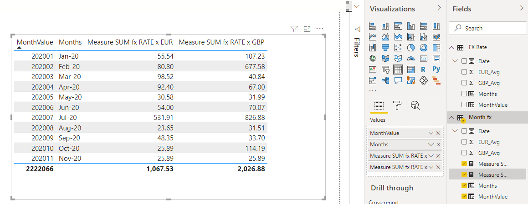Select the Stacked bar chart visual
Screen dimensions: 528x204
click(373, 25)
